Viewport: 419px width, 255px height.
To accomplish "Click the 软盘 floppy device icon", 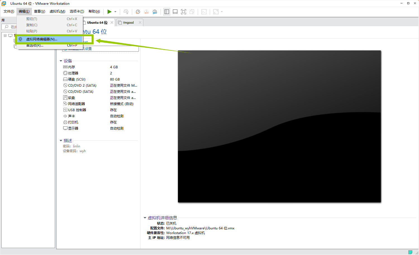I will (65, 98).
